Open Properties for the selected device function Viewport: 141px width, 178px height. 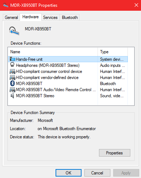[x=115, y=153]
